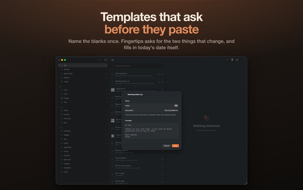
Task: Click the Clients folder icon
Action: (62, 114)
